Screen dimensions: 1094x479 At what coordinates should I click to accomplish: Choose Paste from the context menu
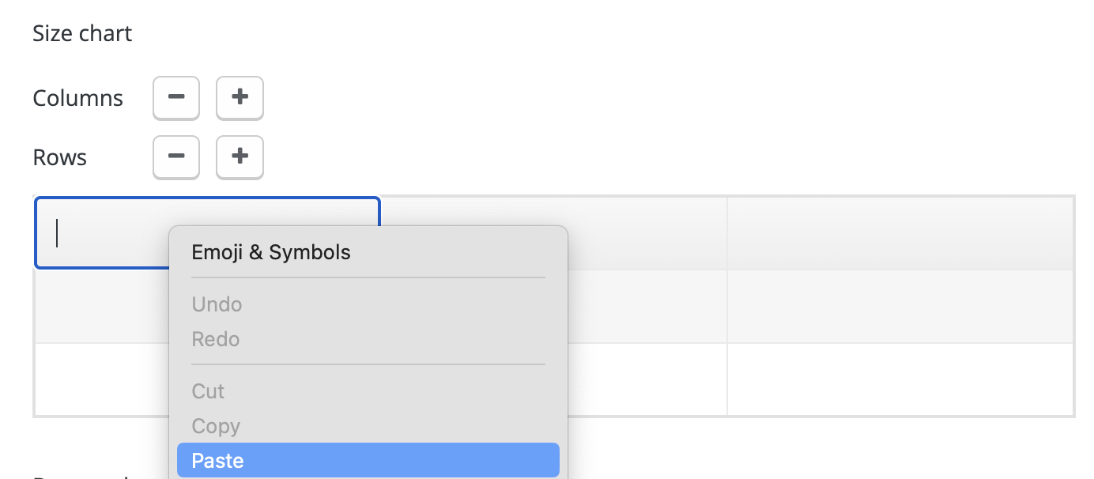coord(368,460)
